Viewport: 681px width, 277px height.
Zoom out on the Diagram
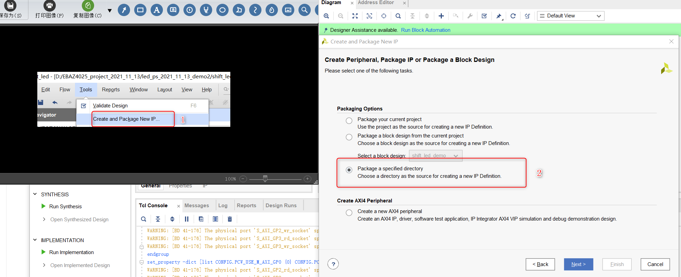coord(340,16)
